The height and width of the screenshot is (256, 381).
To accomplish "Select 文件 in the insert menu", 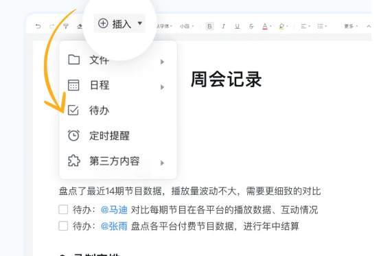I will pyautogui.click(x=118, y=60).
